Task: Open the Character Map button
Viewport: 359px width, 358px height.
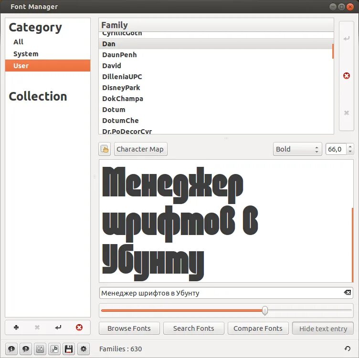Action: [140, 149]
